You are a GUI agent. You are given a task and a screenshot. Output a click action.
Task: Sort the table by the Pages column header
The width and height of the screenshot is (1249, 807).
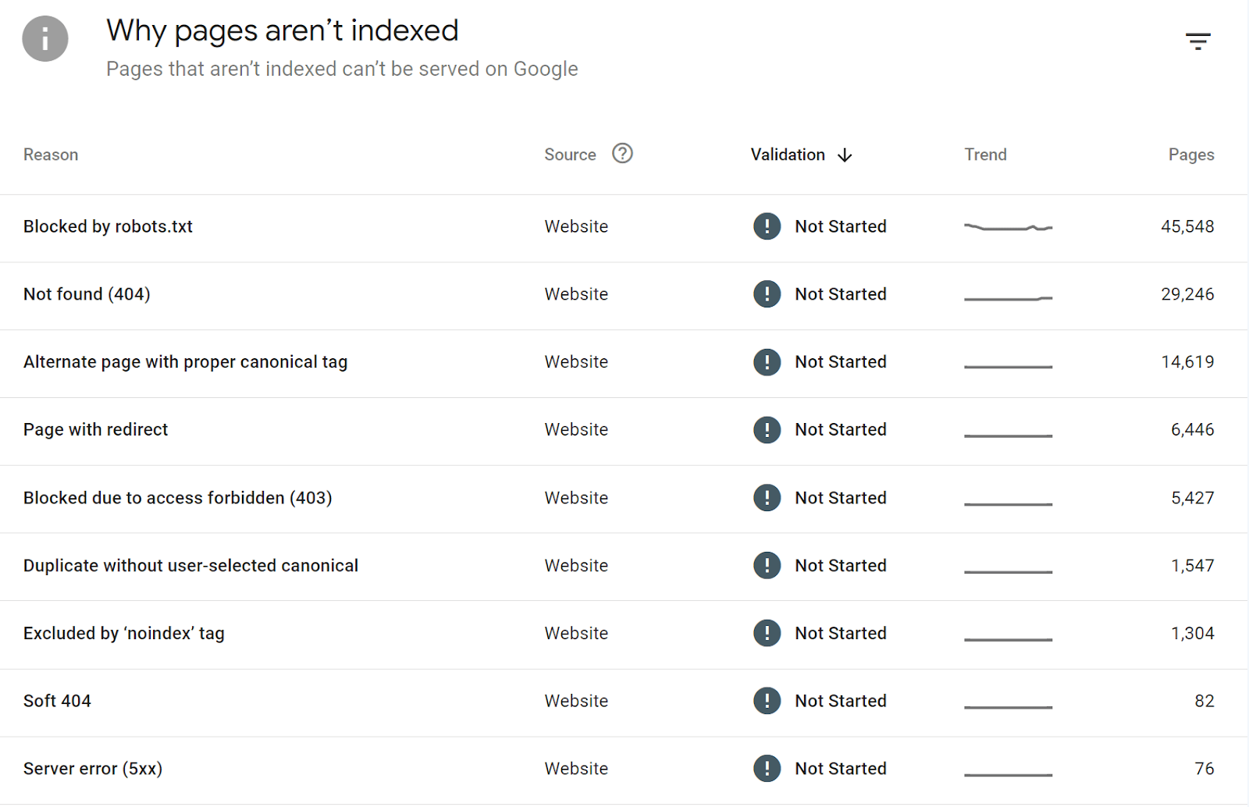(x=1191, y=155)
